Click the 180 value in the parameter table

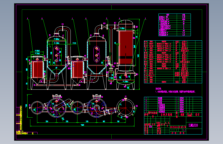click(184, 30)
